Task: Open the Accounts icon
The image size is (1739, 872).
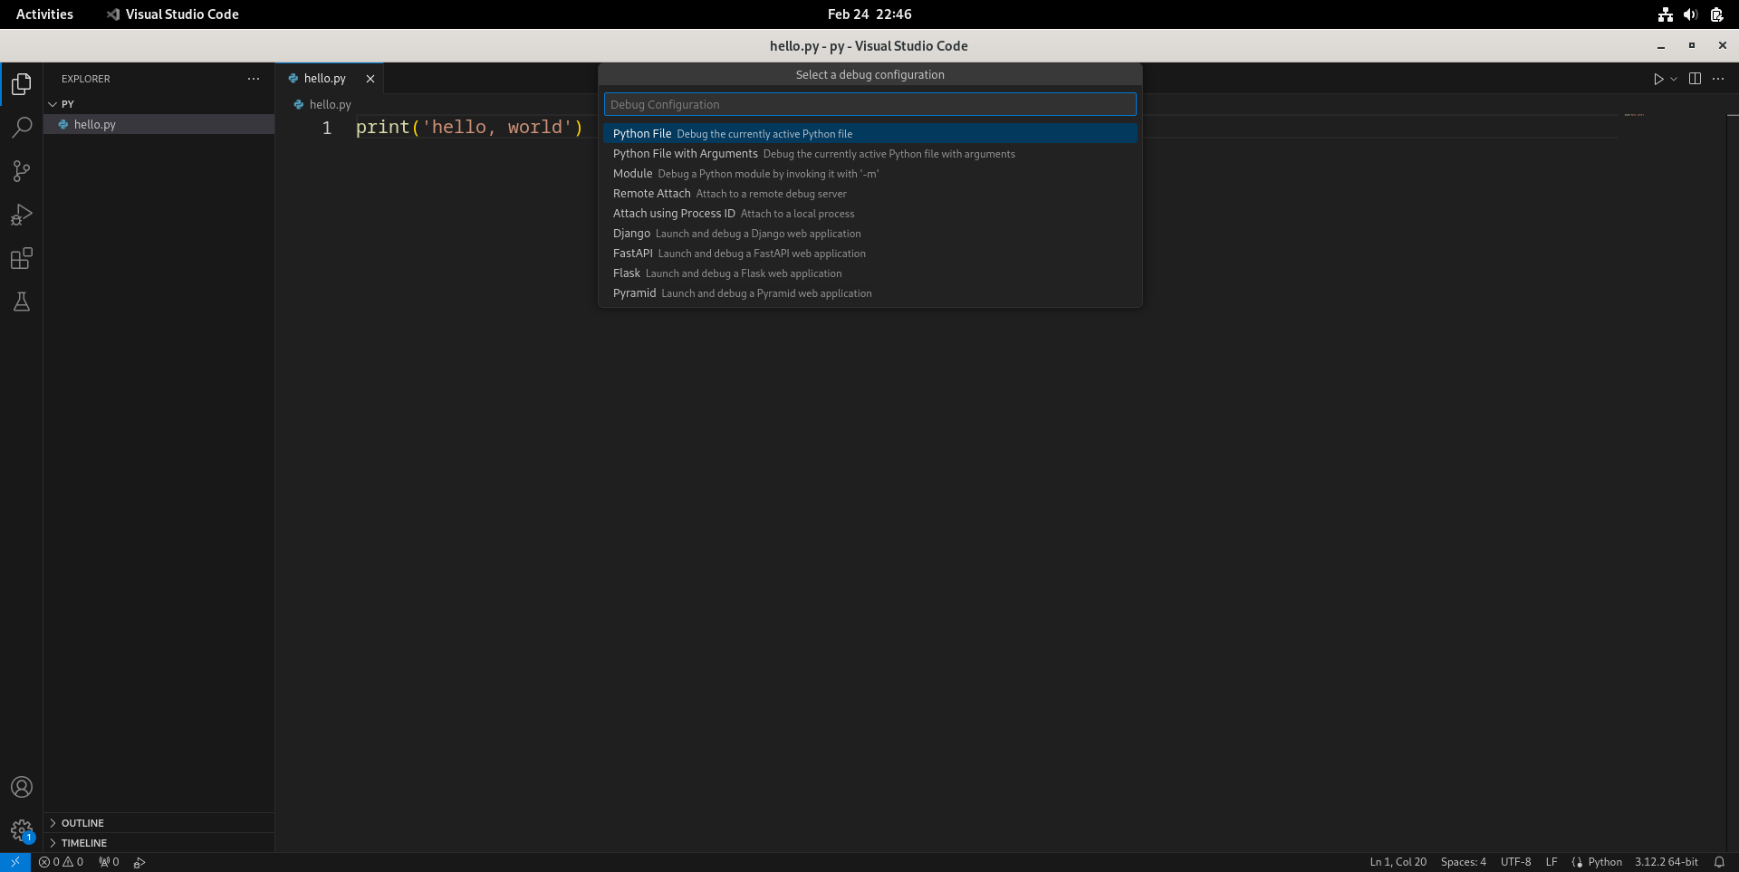Action: [22, 787]
